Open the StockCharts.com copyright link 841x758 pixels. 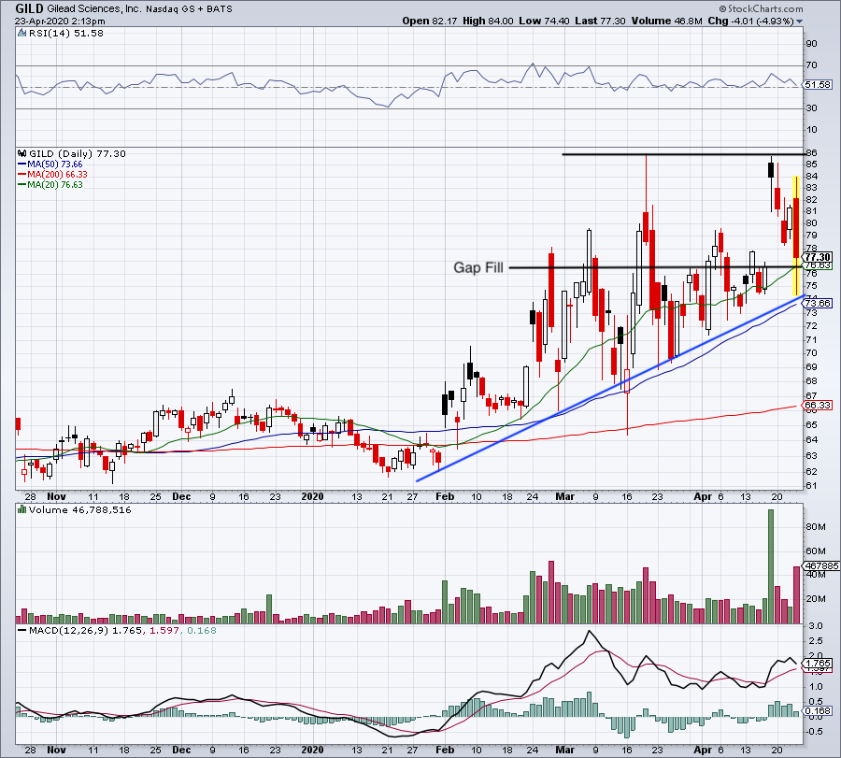click(761, 9)
